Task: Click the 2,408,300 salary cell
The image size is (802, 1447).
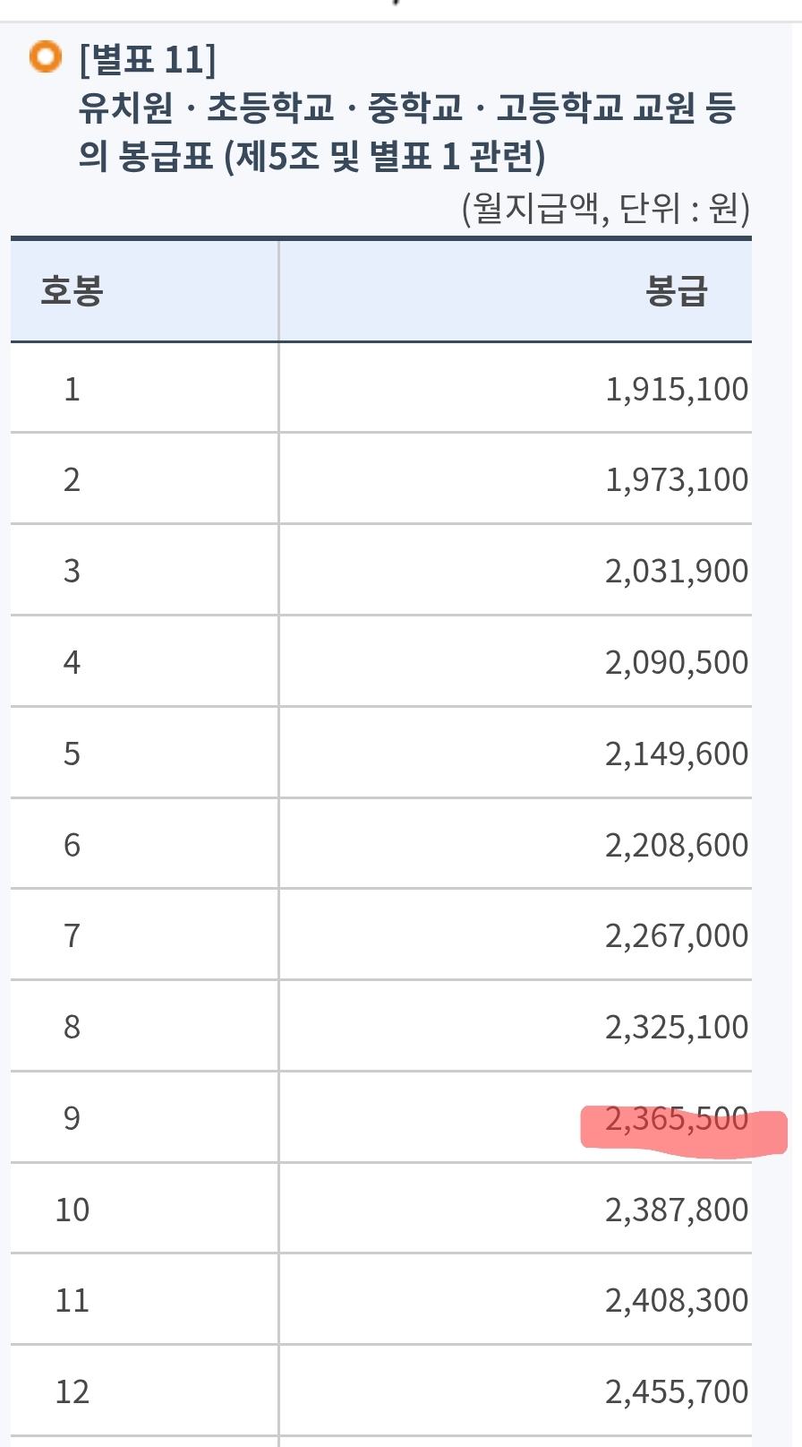Action: click(677, 1300)
